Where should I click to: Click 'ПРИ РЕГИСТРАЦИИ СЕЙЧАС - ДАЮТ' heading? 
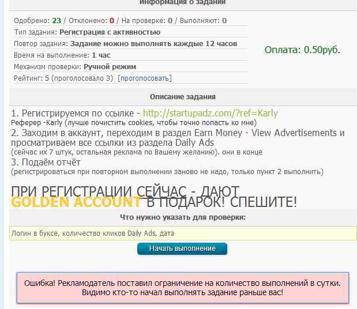coord(125,191)
